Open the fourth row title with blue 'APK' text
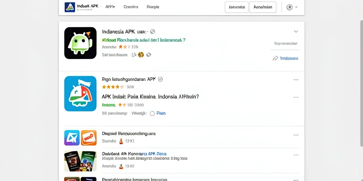 pyautogui.click(x=134, y=153)
